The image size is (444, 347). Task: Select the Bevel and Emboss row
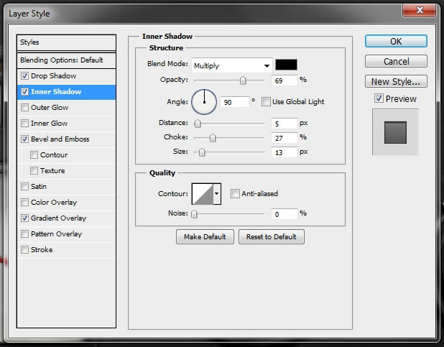[66, 139]
